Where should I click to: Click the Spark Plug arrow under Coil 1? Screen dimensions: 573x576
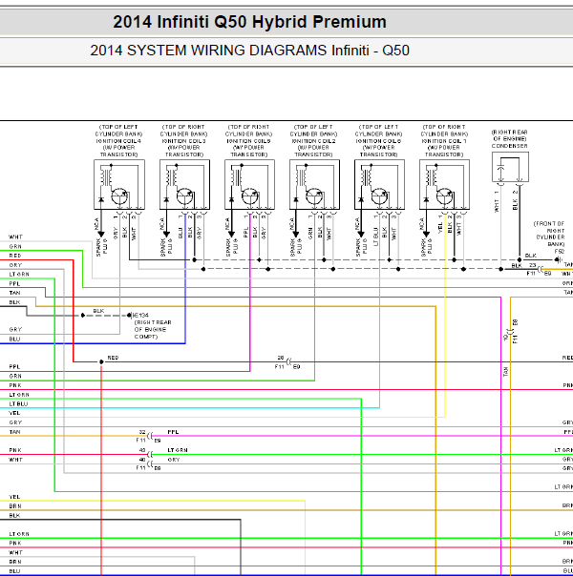pos(426,236)
